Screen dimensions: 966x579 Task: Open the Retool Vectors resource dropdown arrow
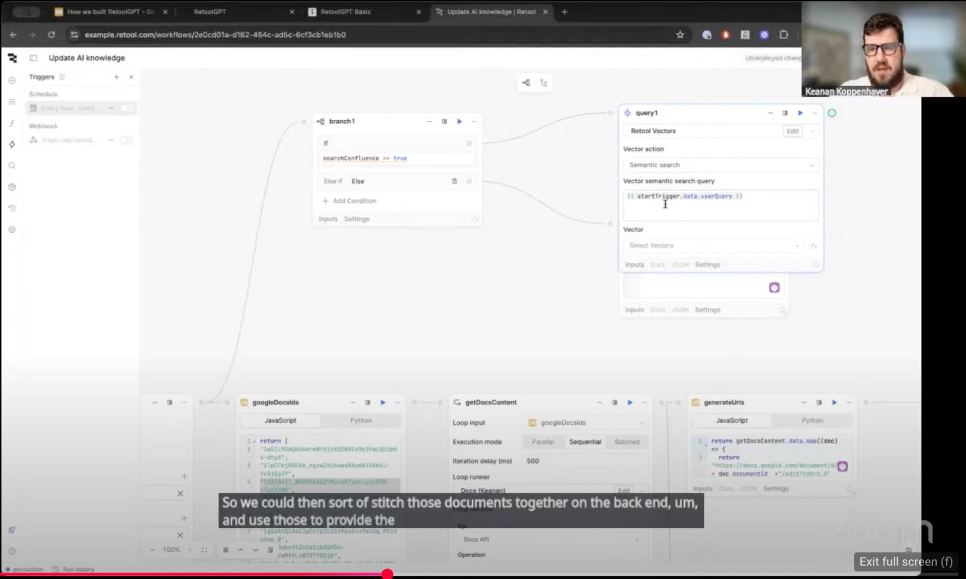(812, 131)
